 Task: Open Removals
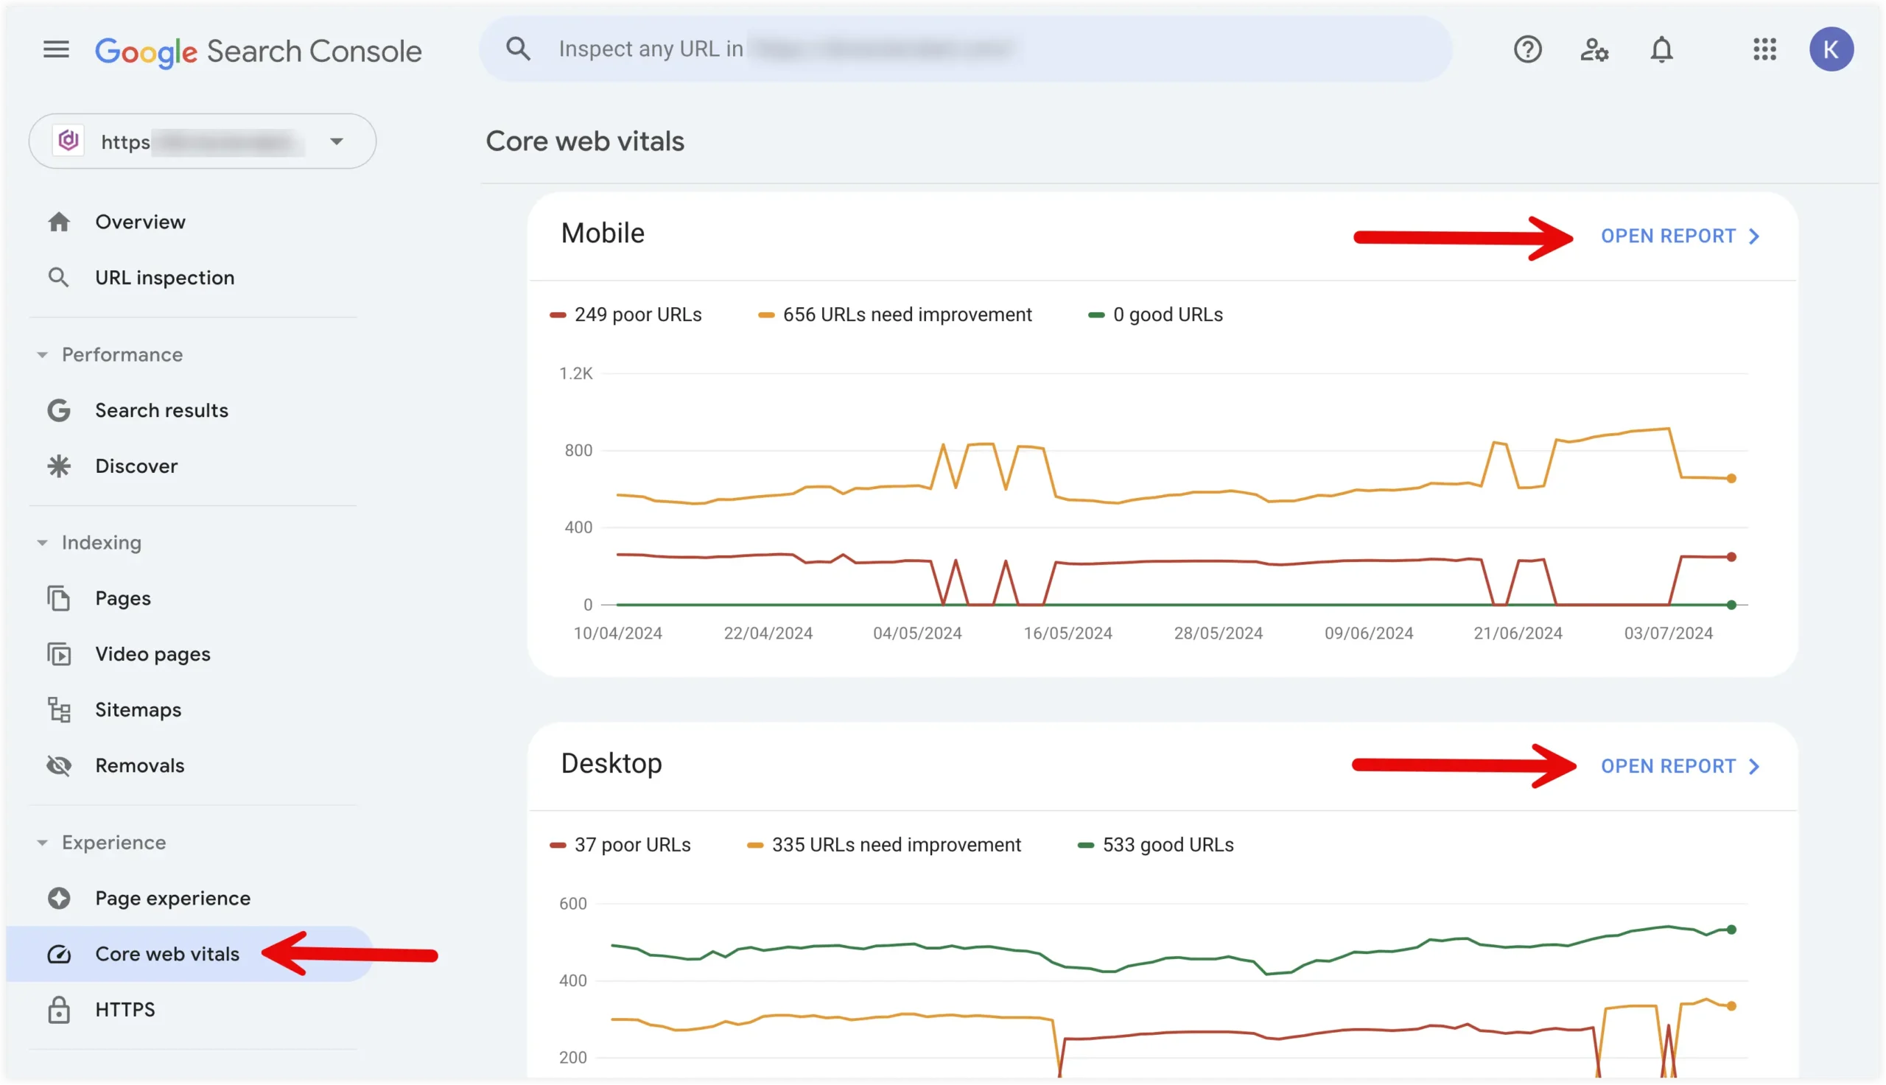point(139,766)
